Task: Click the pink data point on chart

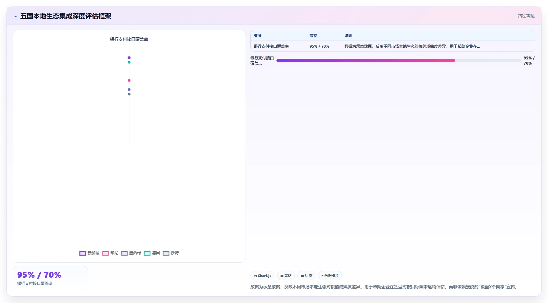Action: coord(129,81)
